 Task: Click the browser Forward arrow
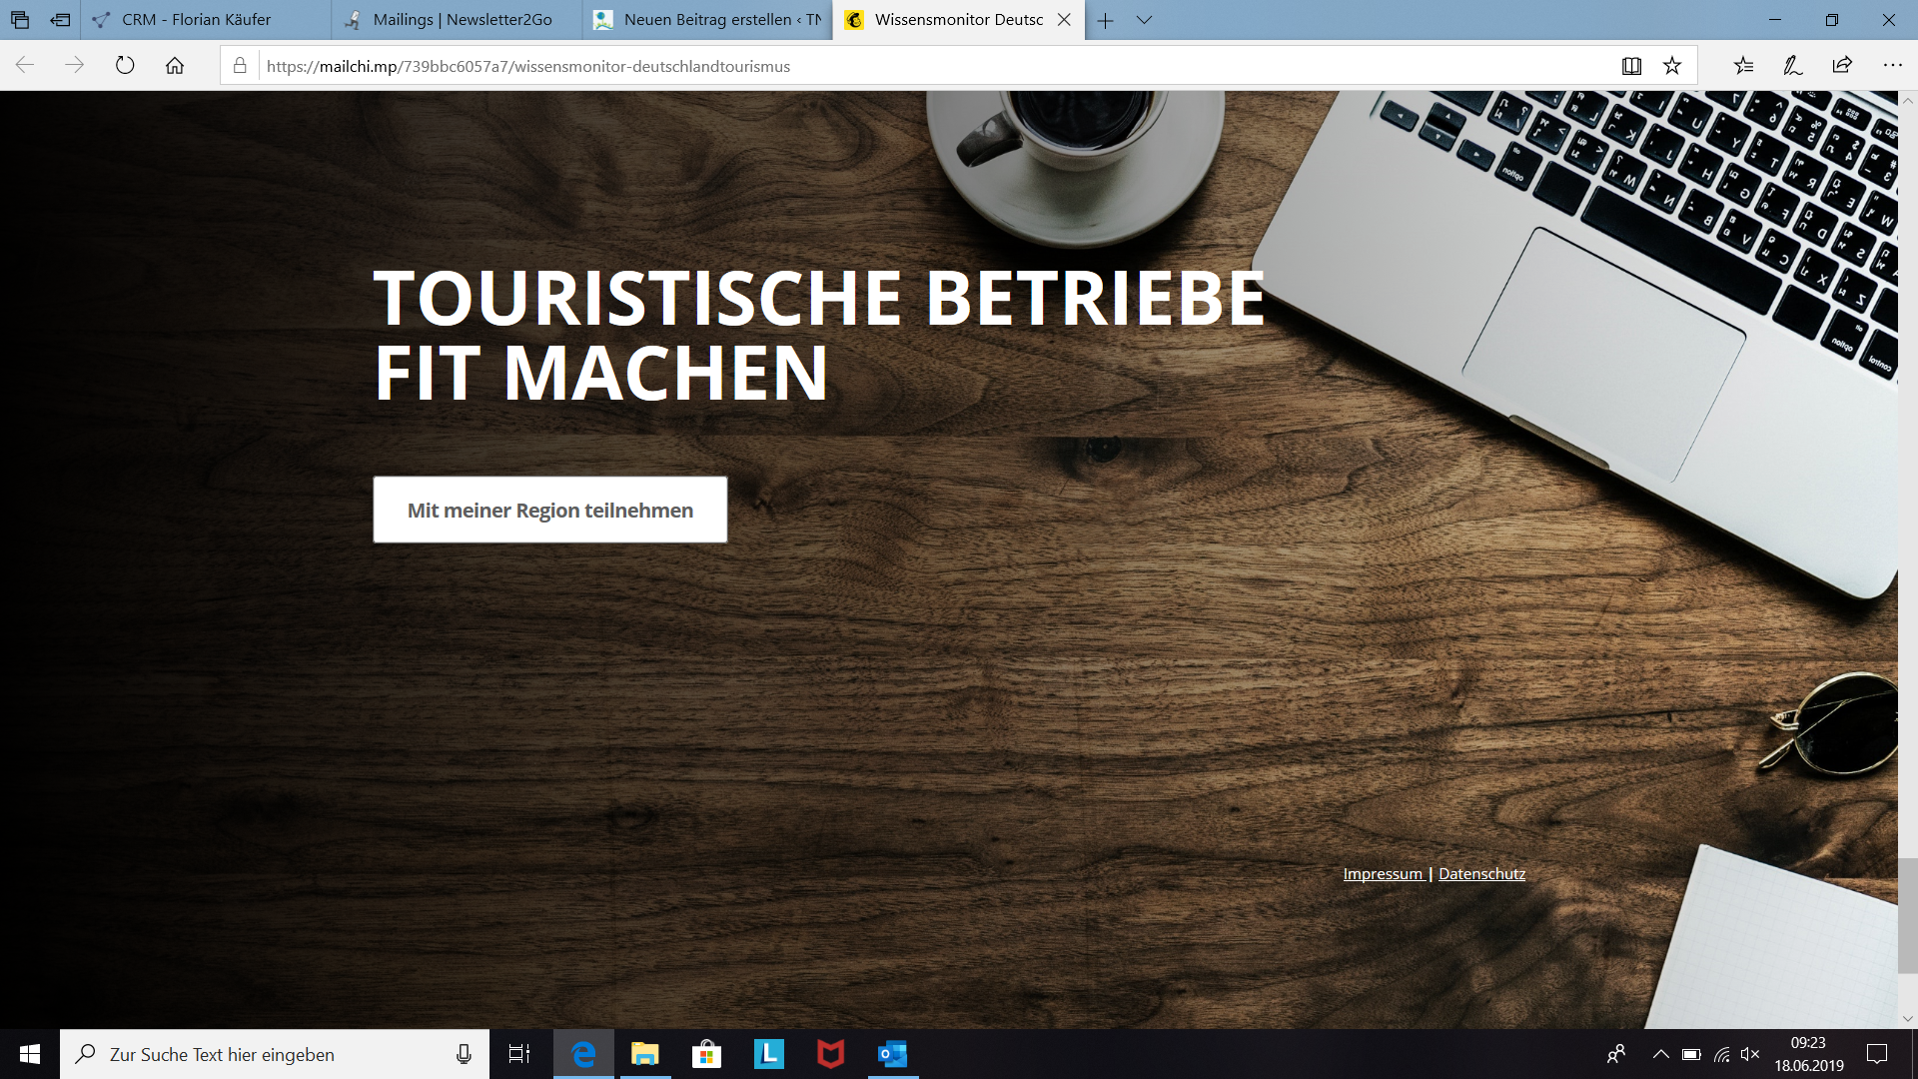[x=75, y=66]
